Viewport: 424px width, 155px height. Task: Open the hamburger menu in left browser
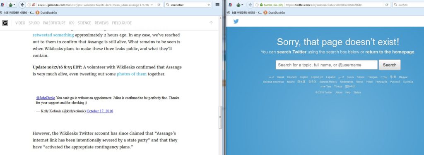click(217, 5)
